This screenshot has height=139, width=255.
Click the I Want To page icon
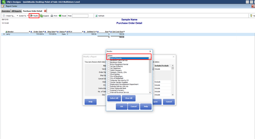pos(4,16)
